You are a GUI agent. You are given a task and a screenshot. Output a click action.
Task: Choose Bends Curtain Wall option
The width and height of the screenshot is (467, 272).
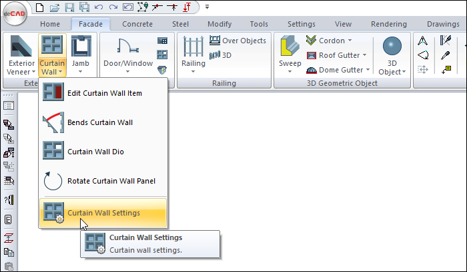100,122
